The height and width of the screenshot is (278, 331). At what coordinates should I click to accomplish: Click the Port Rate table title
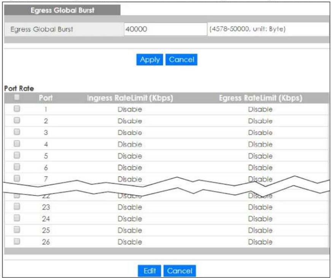[x=19, y=88]
